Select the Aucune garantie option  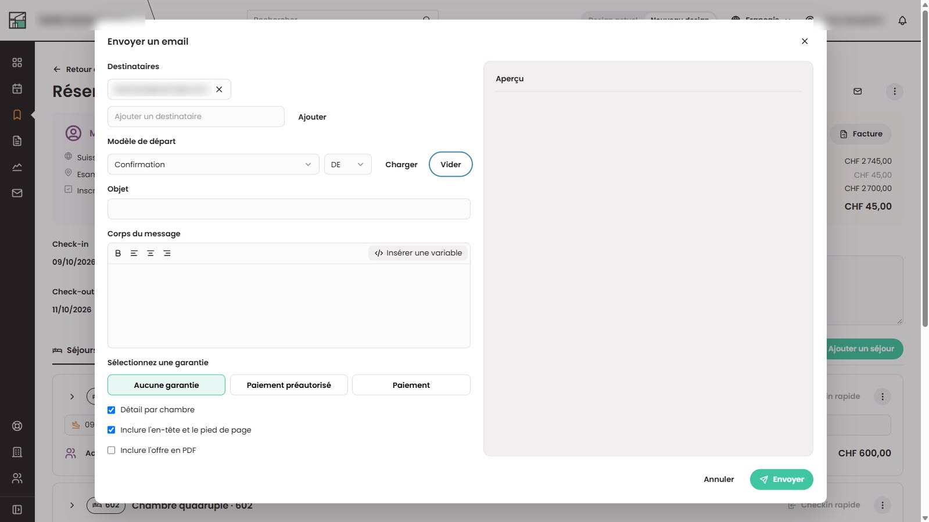coord(166,385)
